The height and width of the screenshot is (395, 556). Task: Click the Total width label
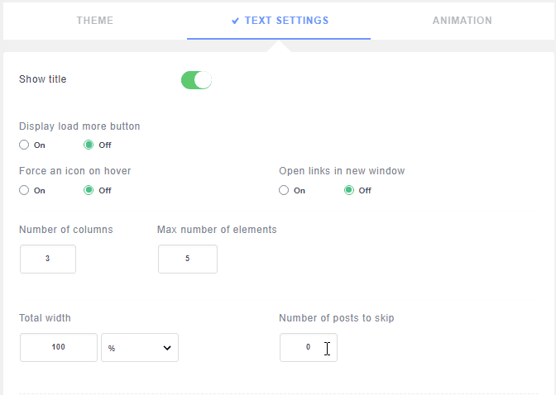tap(45, 318)
